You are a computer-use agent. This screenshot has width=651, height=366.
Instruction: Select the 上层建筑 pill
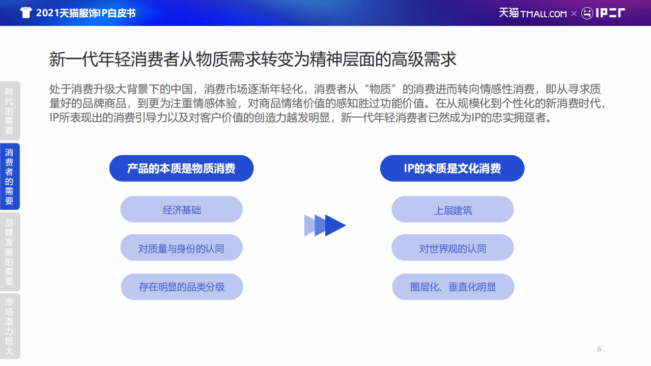[452, 209]
